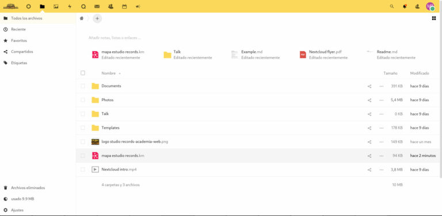Click the Nextcloud logo in header
Screen dimensions: 442x216
click(11, 6)
